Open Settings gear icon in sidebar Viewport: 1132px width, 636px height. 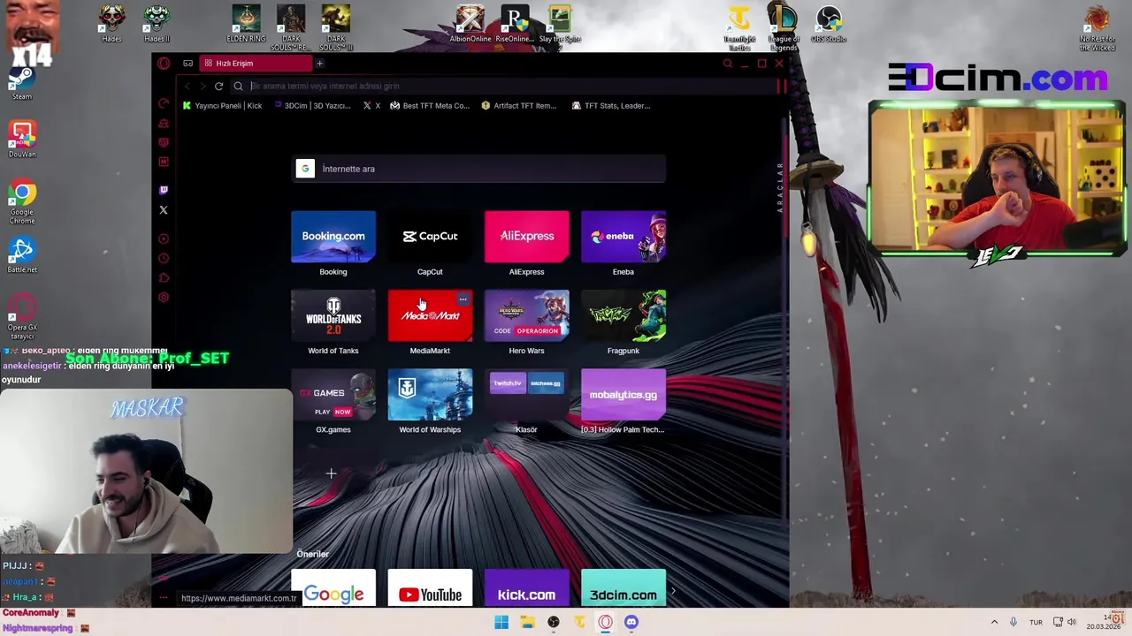164,298
